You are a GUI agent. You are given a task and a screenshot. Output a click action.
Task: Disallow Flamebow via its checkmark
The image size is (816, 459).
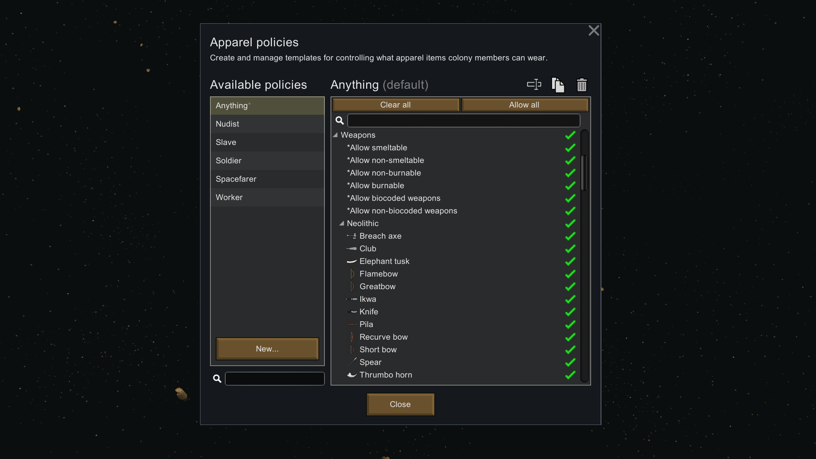(x=570, y=274)
